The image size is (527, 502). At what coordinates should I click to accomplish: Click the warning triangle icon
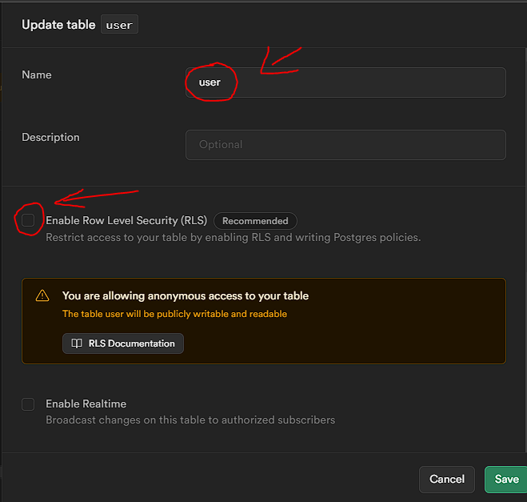click(x=42, y=295)
